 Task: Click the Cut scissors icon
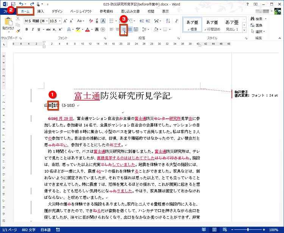pyautogui.click(x=18, y=19)
